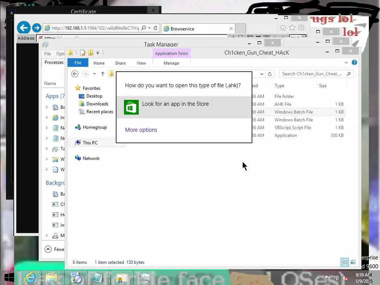This screenshot has height=285, width=380.
Task: Expand the first Apps process row
Action: [x=47, y=107]
